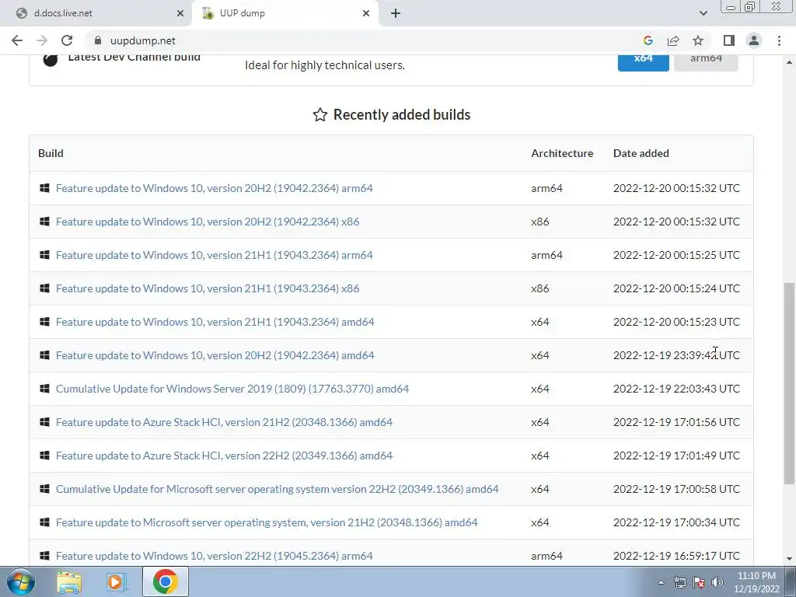Click the forward navigation arrow
796x597 pixels.
tap(42, 40)
